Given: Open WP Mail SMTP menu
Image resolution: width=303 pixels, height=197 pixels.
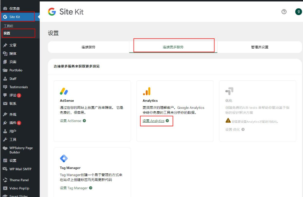Looking at the screenshot, I should coord(20,169).
